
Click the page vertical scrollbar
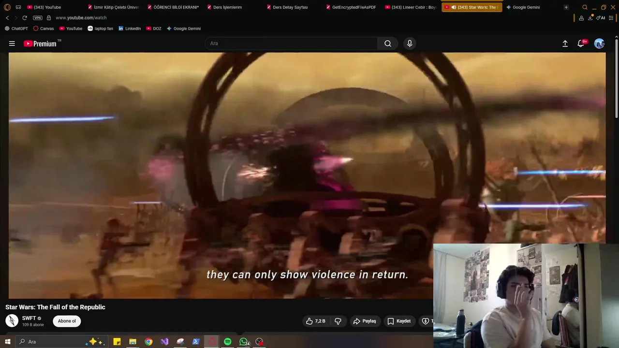point(616,77)
